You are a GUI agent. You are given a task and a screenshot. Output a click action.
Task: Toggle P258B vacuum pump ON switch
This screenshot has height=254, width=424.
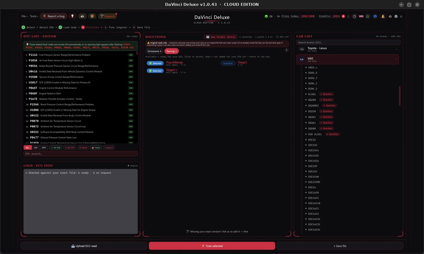tap(131, 77)
